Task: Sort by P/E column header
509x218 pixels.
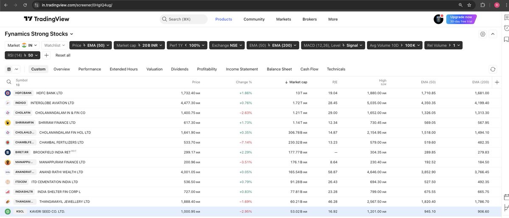Action: click(x=335, y=82)
